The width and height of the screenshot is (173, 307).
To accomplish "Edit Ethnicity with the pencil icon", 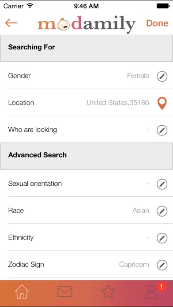I will click(162, 238).
